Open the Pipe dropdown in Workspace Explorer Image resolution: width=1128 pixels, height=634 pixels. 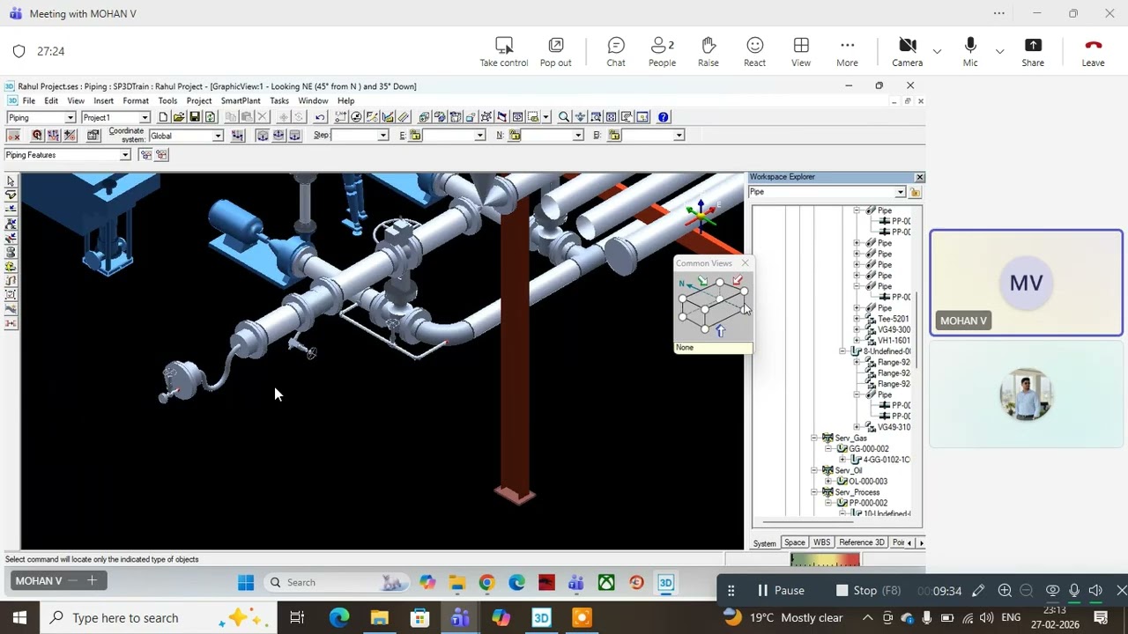pos(900,192)
